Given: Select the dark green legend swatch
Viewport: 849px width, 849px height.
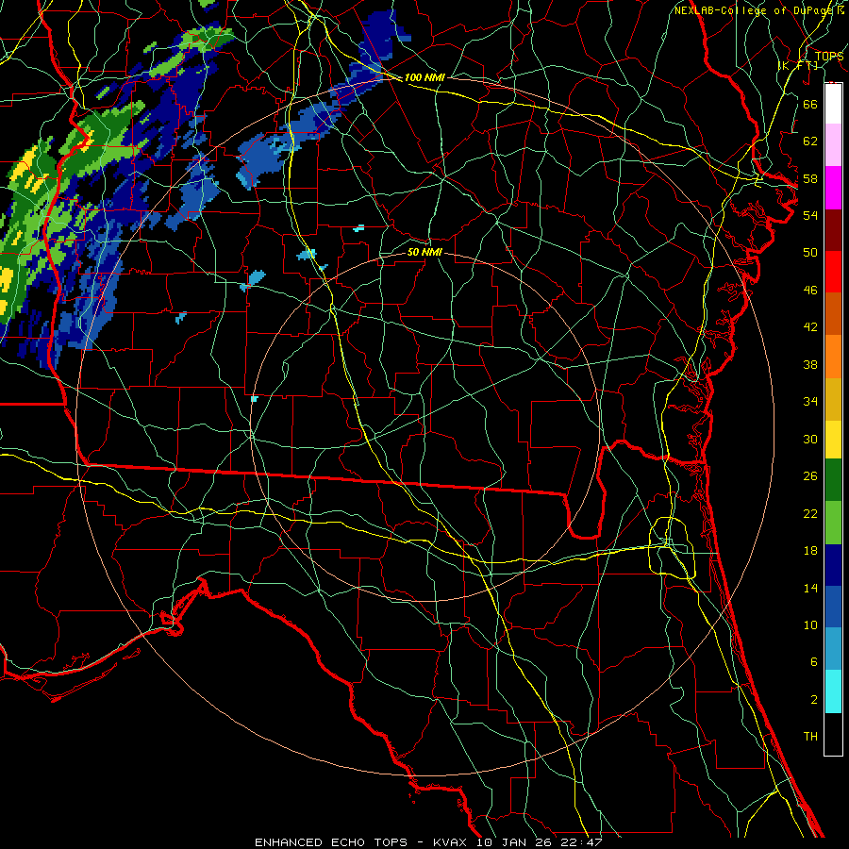Looking at the screenshot, I should [x=833, y=480].
